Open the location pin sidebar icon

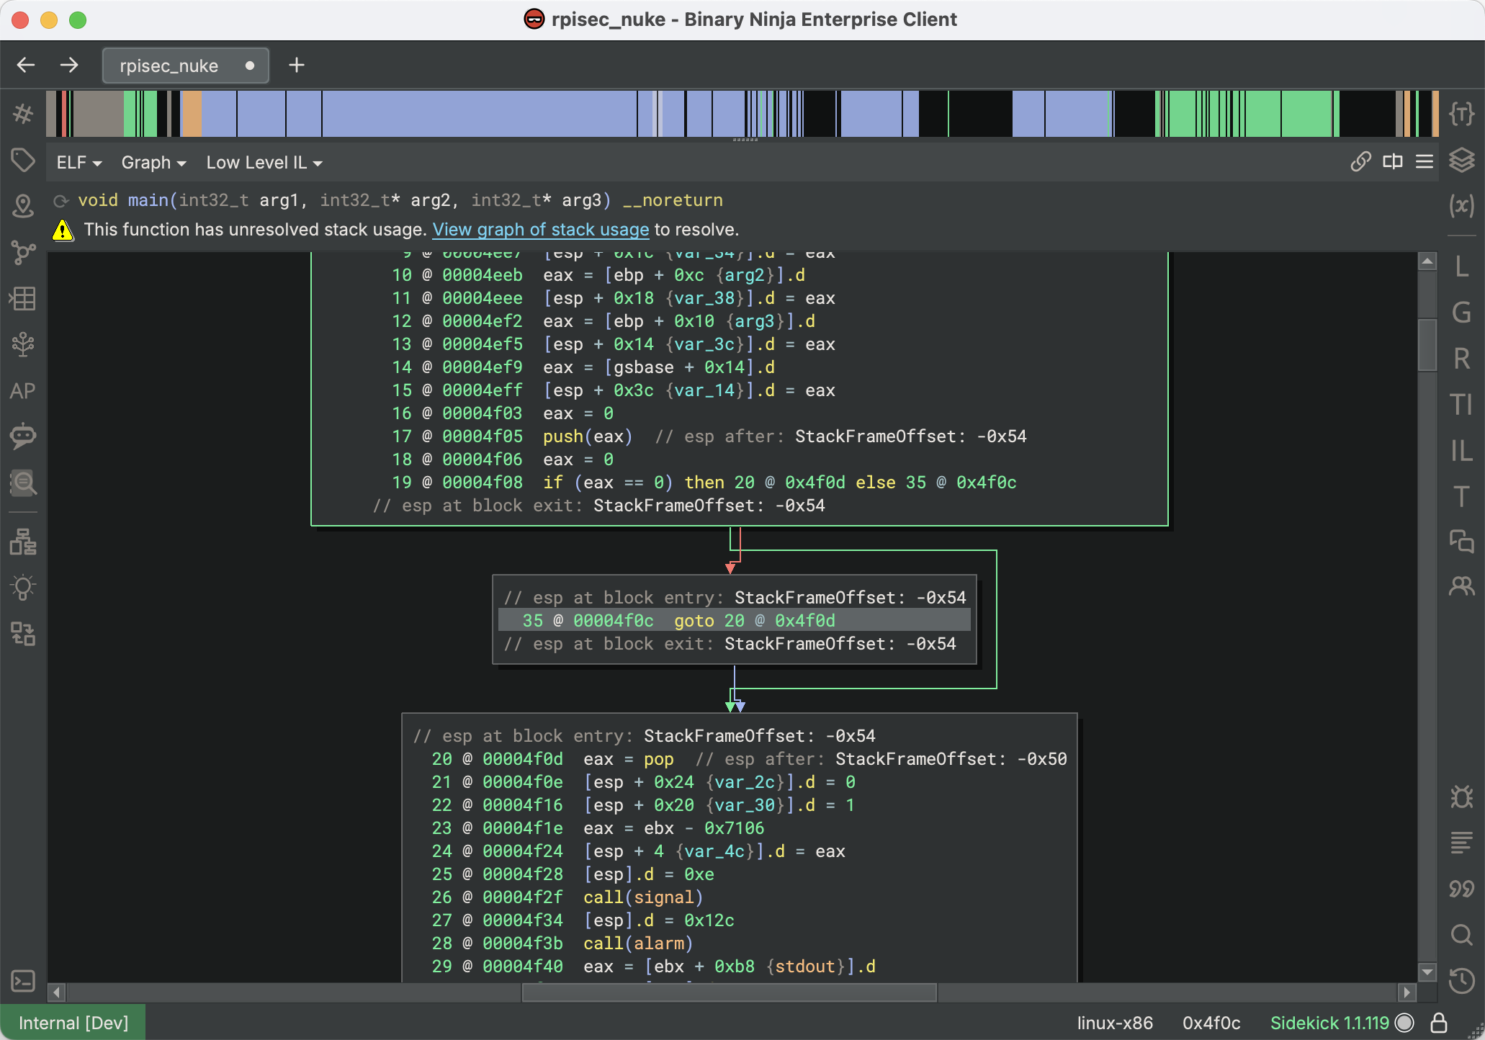[23, 206]
